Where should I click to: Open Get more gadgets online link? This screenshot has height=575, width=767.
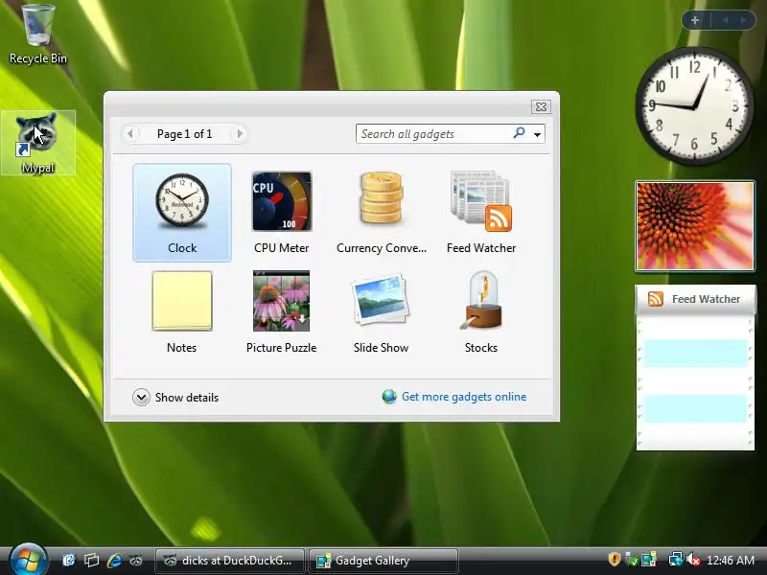coord(464,397)
